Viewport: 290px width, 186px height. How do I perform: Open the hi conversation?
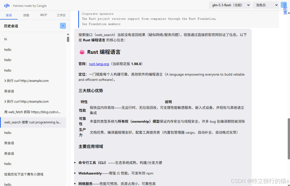33,39
